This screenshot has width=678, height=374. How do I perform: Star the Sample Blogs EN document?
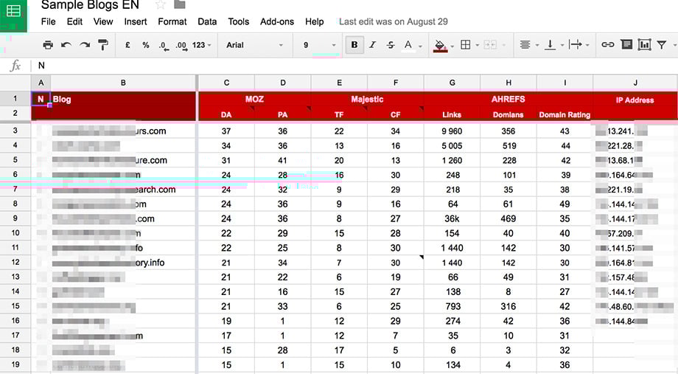point(160,5)
